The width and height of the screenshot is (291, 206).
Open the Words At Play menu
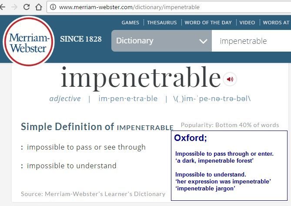(x=277, y=23)
